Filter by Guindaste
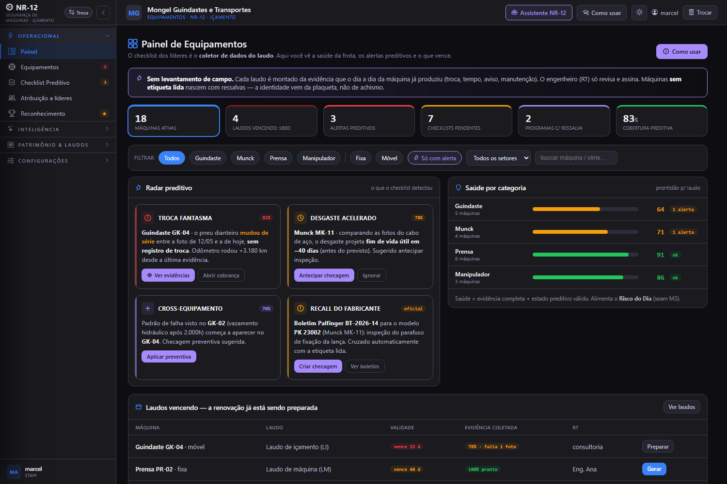This screenshot has height=484, width=727. [x=208, y=158]
